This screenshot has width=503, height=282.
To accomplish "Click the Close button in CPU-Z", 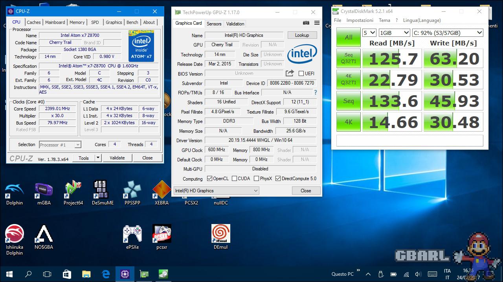I will coord(147,158).
